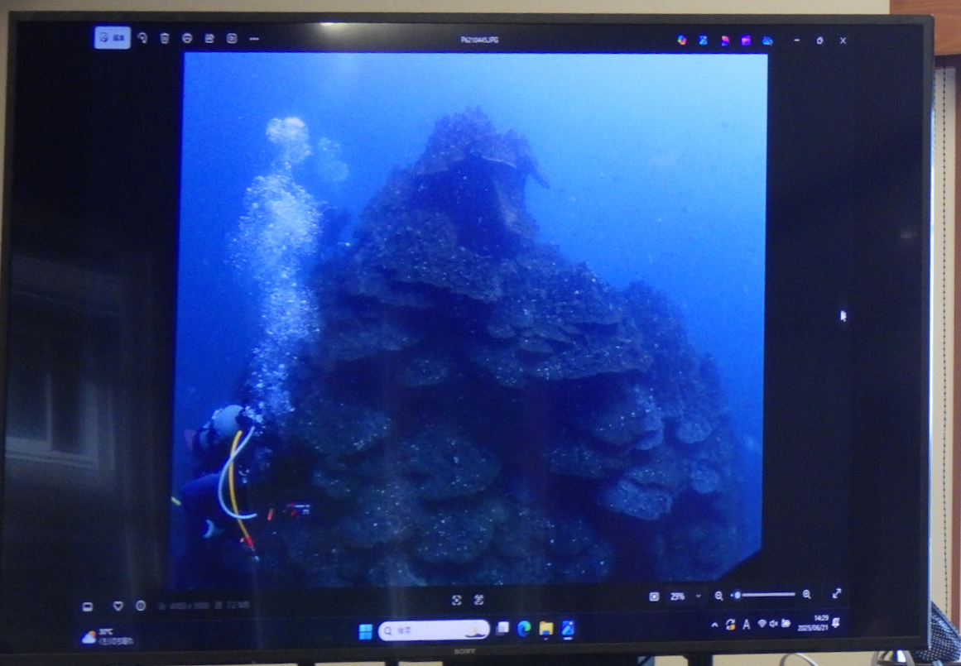Delete the photo with the trash icon
The image size is (961, 666).
click(x=165, y=38)
